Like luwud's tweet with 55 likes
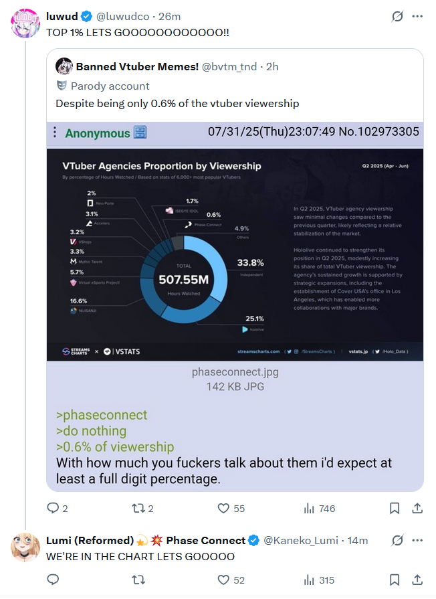This screenshot has height=599, width=436. pyautogui.click(x=231, y=509)
